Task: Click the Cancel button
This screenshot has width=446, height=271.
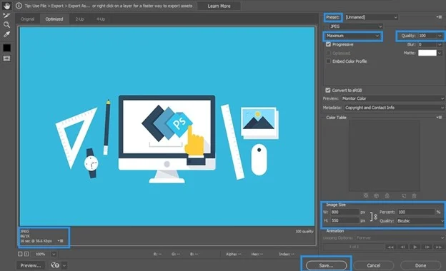Action: pyautogui.click(x=374, y=265)
